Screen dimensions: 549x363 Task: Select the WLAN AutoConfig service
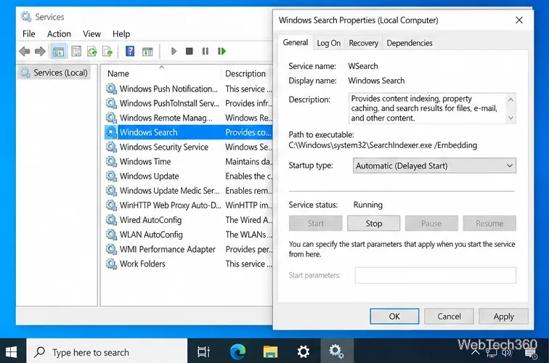click(188, 234)
